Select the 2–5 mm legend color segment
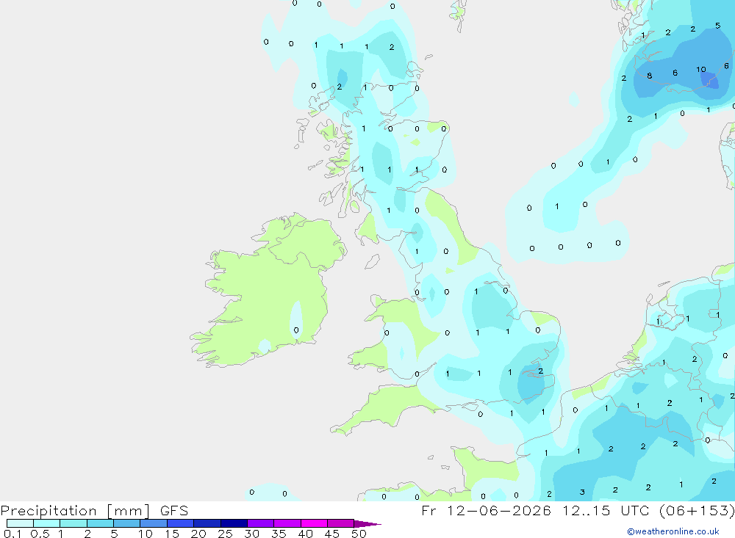This screenshot has width=735, height=538. [100, 523]
